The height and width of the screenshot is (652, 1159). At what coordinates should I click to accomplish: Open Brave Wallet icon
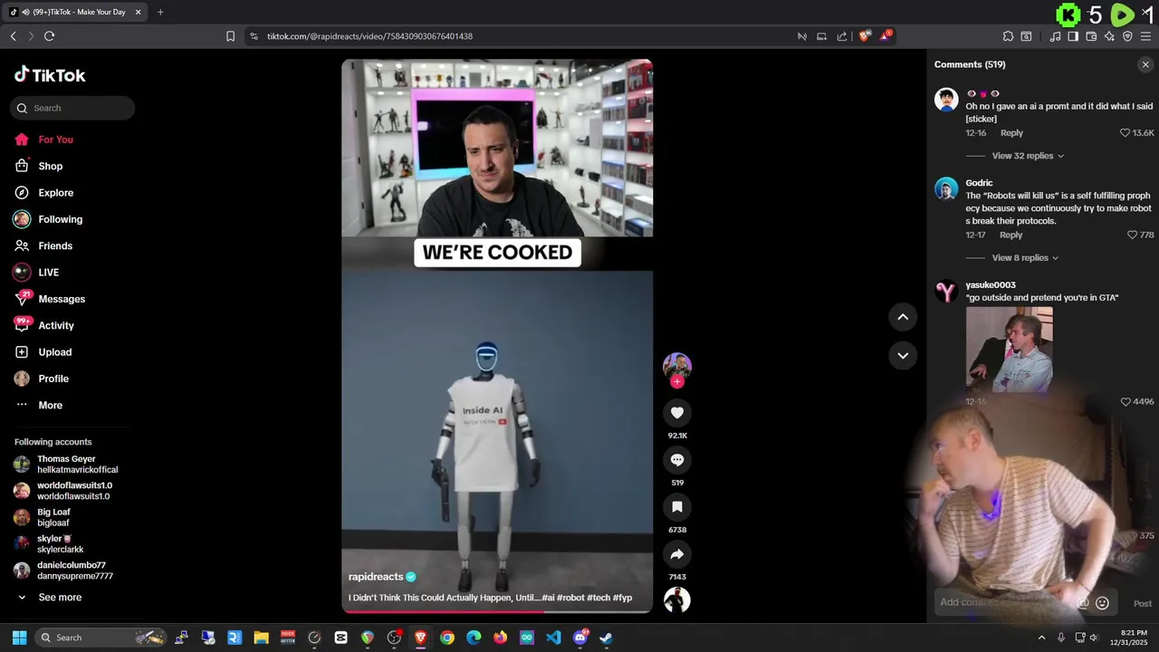pos(1091,36)
